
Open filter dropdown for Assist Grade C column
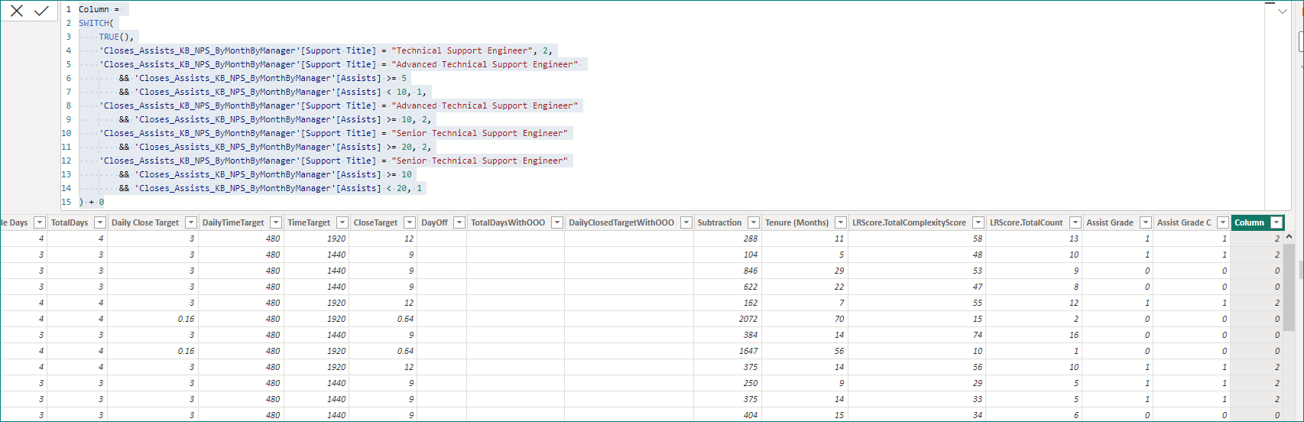[x=1223, y=222]
